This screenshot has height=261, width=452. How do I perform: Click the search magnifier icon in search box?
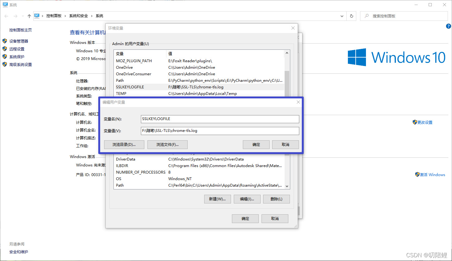(x=367, y=16)
